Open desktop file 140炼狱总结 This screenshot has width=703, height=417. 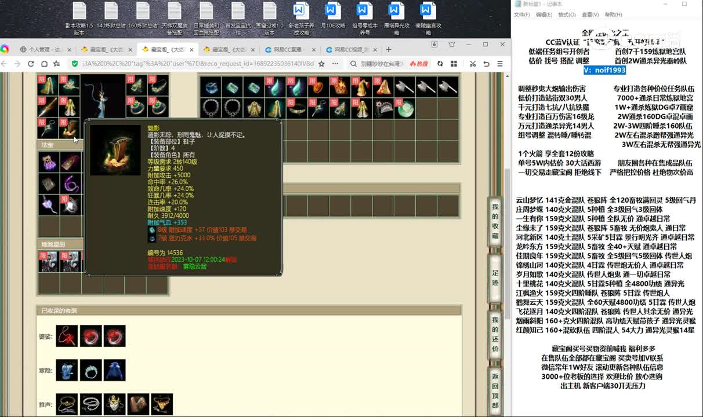tap(111, 16)
